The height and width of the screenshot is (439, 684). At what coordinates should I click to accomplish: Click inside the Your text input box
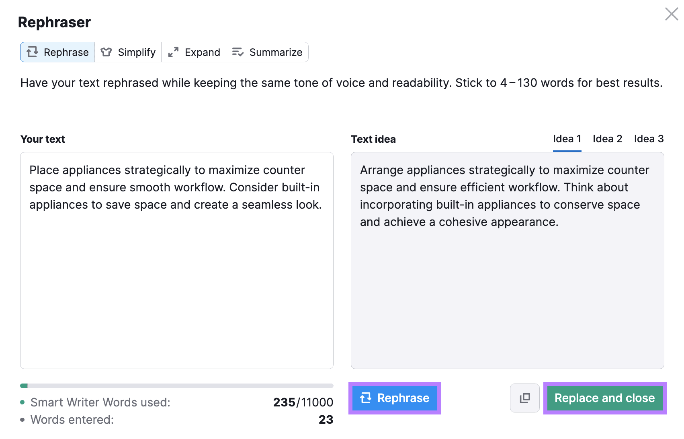[x=177, y=281]
